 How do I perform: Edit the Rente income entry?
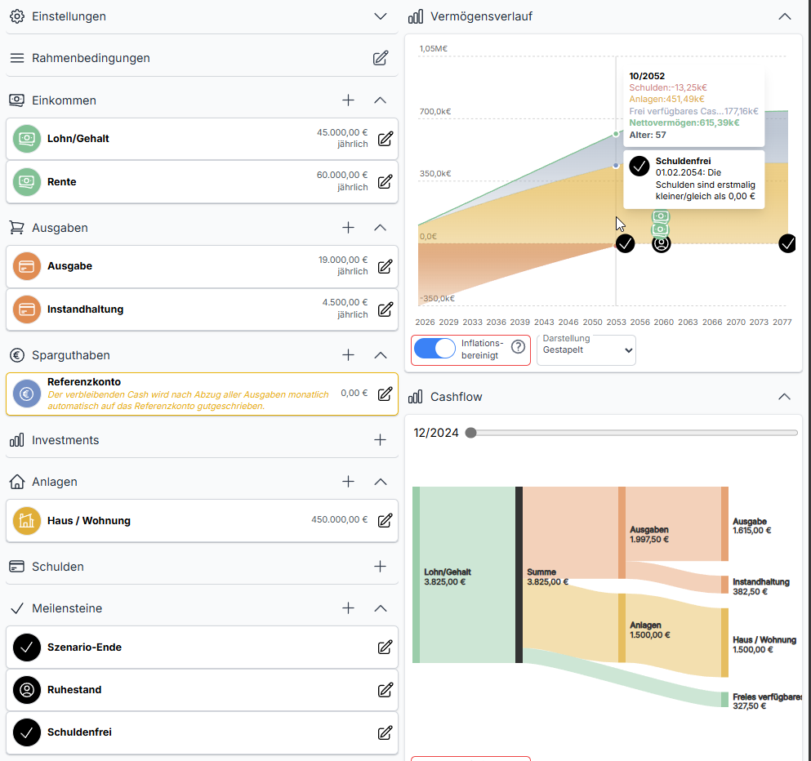[x=385, y=181]
